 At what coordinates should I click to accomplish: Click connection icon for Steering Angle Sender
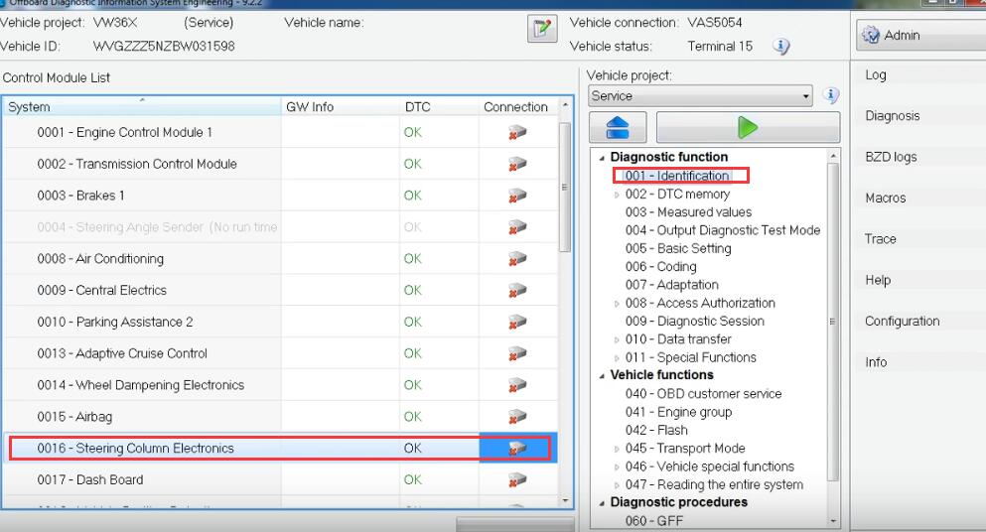517,227
